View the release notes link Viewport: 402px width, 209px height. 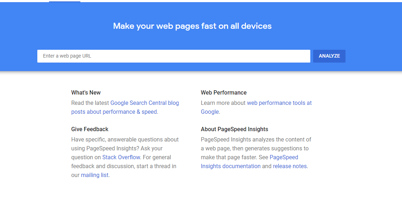click(290, 166)
